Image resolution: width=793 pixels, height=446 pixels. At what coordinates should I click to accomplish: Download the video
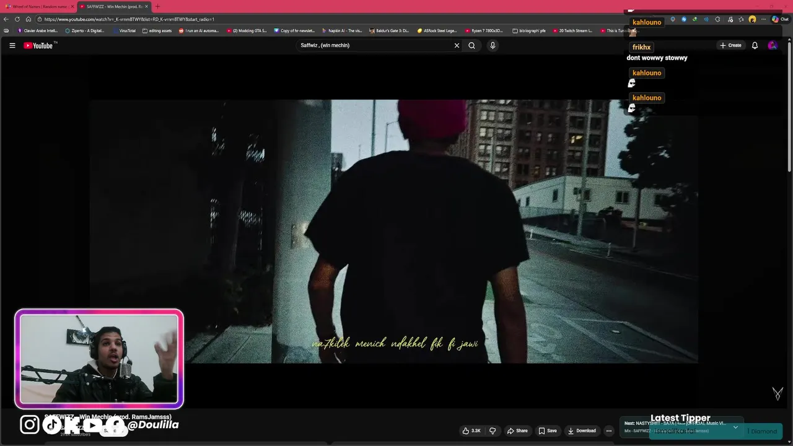click(x=582, y=431)
